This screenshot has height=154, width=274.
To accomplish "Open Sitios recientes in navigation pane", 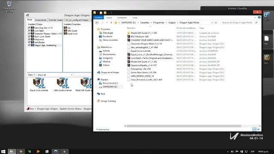I will tap(110, 40).
